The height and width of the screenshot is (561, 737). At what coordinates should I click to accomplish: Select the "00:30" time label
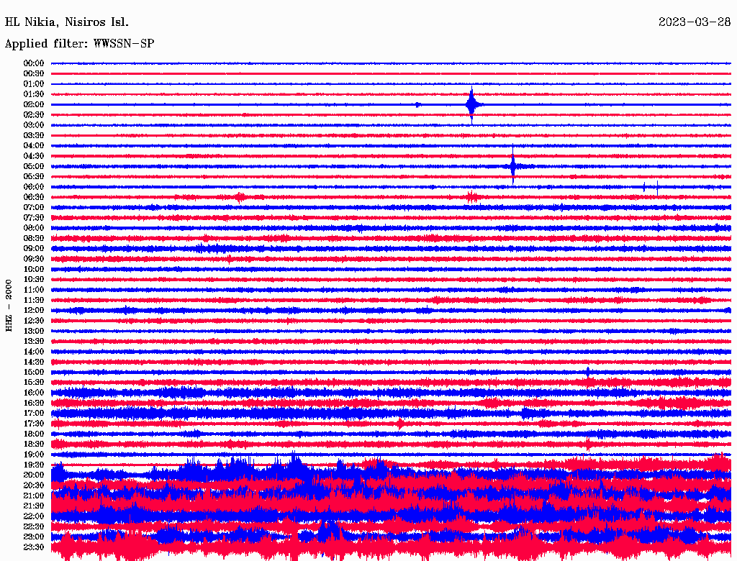coord(33,74)
